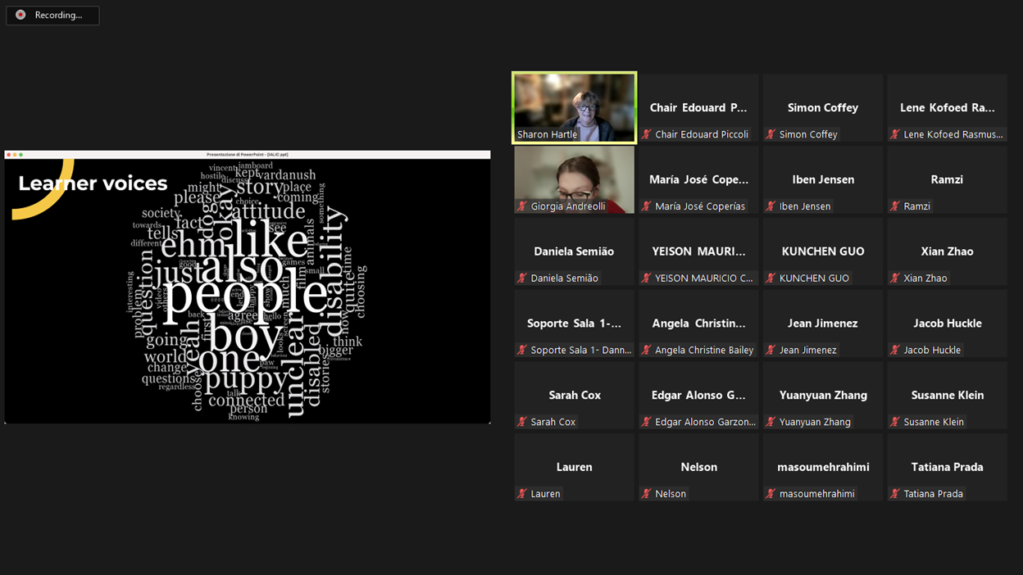Select the Iben Jensen participant tile
1023x575 pixels.
click(x=822, y=180)
